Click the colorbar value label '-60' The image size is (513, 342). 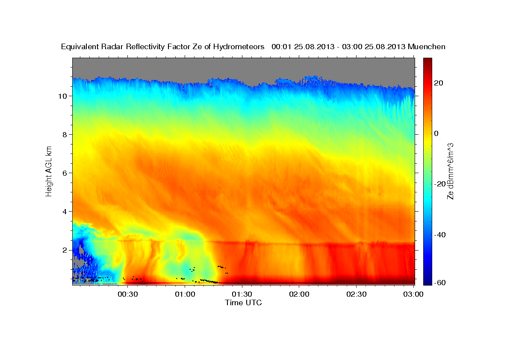[440, 283]
